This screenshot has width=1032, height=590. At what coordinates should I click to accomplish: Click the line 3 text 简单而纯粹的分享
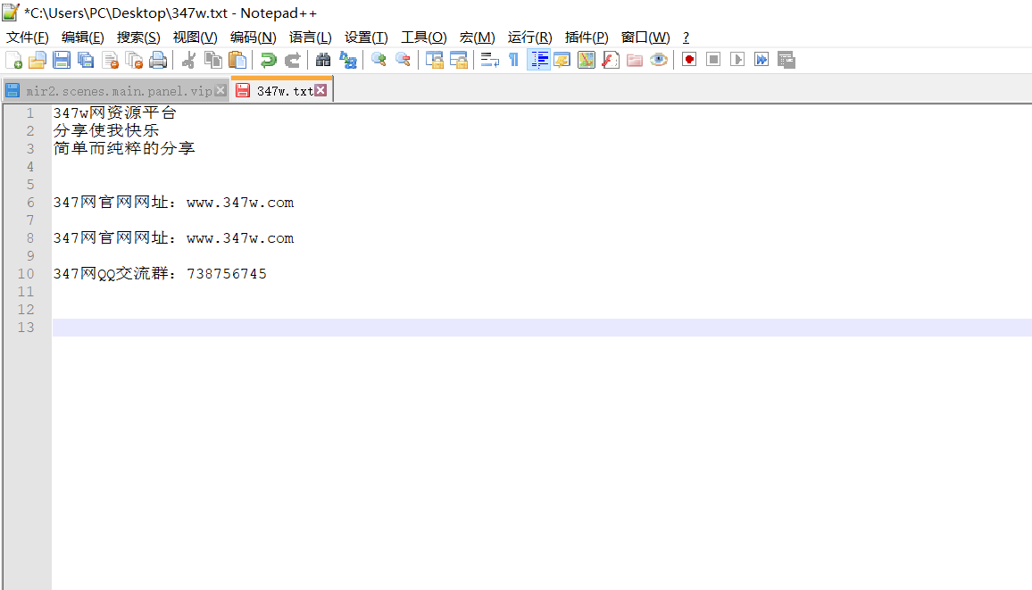124,149
